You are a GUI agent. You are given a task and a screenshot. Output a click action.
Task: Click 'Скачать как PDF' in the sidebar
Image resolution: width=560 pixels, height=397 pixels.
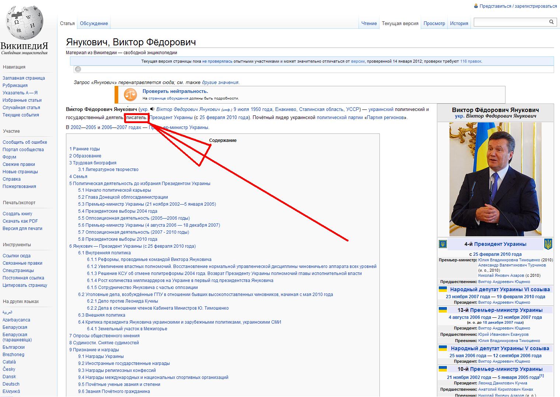(20, 221)
